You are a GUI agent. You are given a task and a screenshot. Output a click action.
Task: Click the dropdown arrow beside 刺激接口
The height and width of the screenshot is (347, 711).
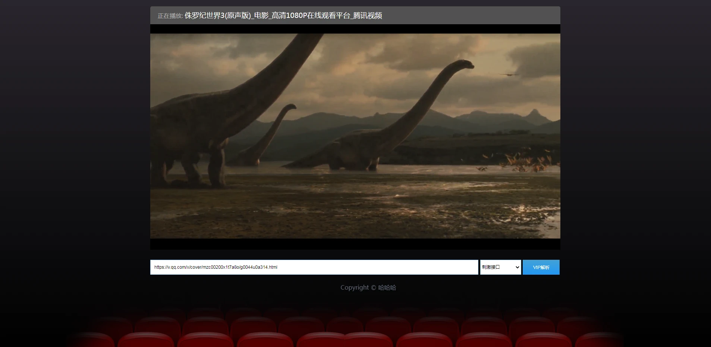click(517, 267)
